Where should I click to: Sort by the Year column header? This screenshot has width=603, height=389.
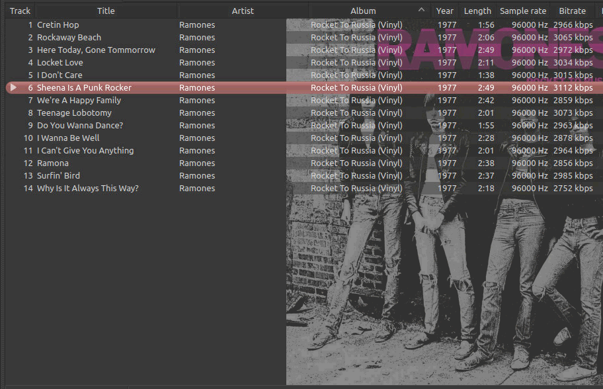coord(445,11)
